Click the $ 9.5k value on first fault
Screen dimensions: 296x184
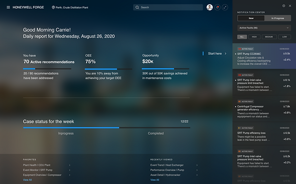point(287,54)
